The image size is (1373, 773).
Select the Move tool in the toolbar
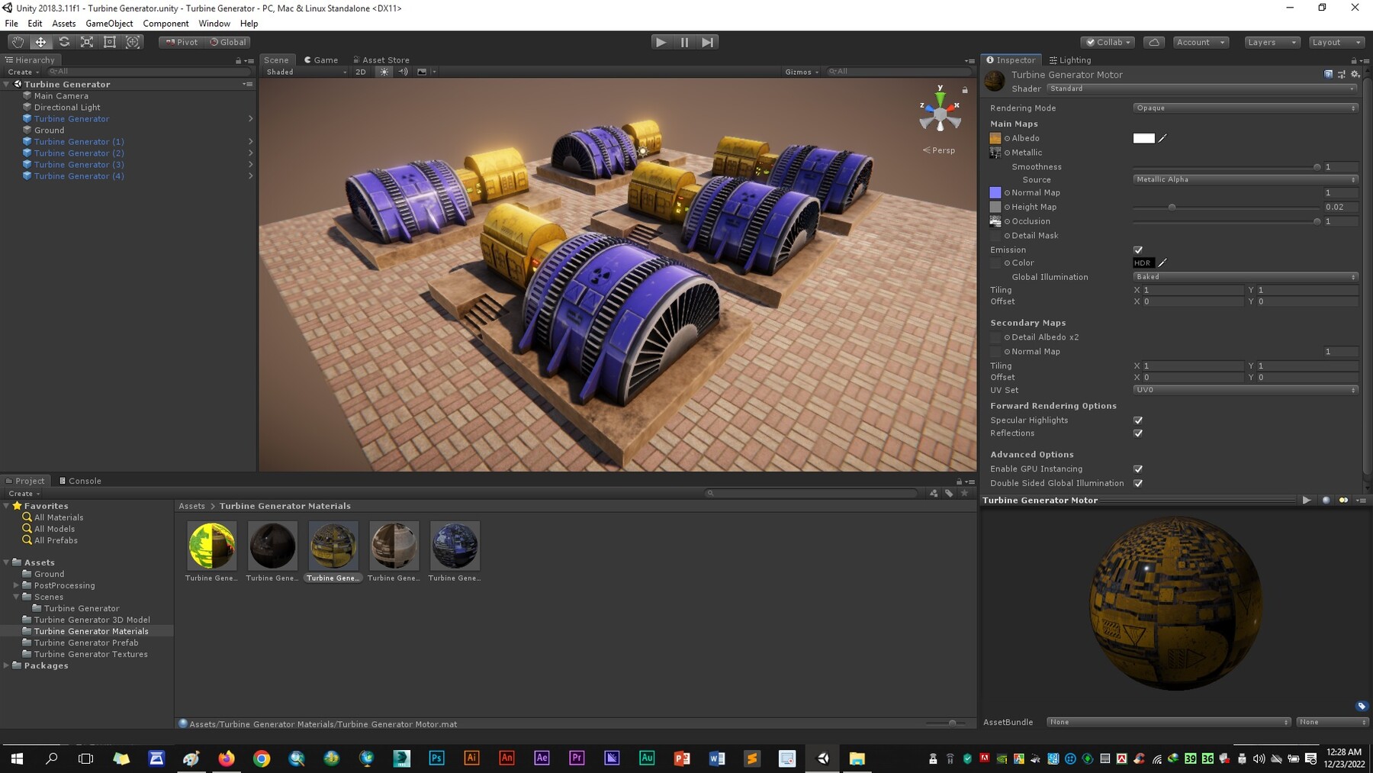[x=40, y=42]
